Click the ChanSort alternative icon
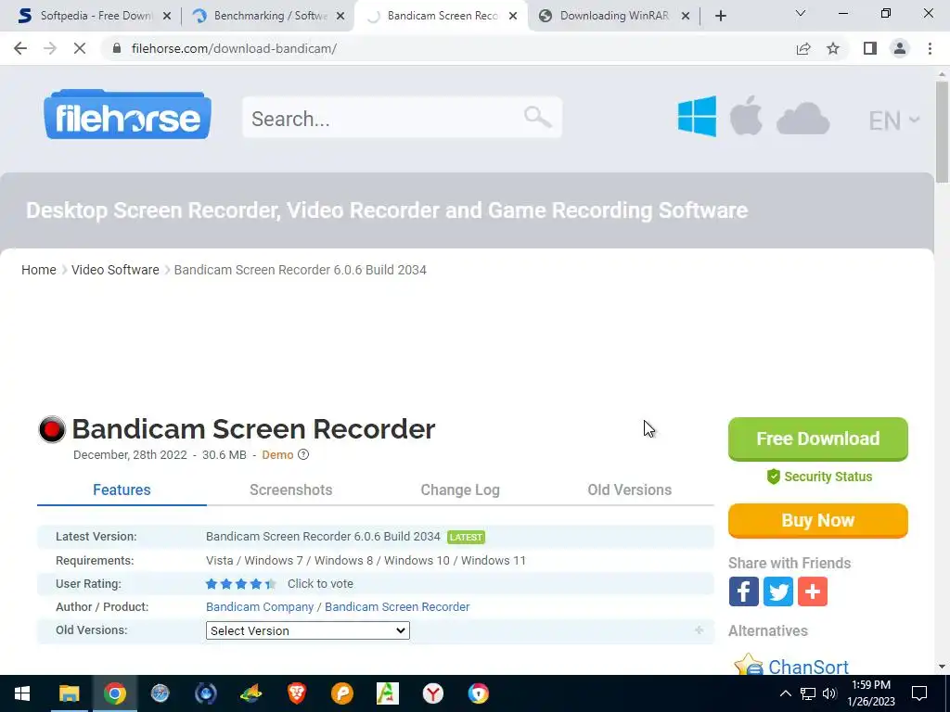The width and height of the screenshot is (950, 712). pos(749,665)
